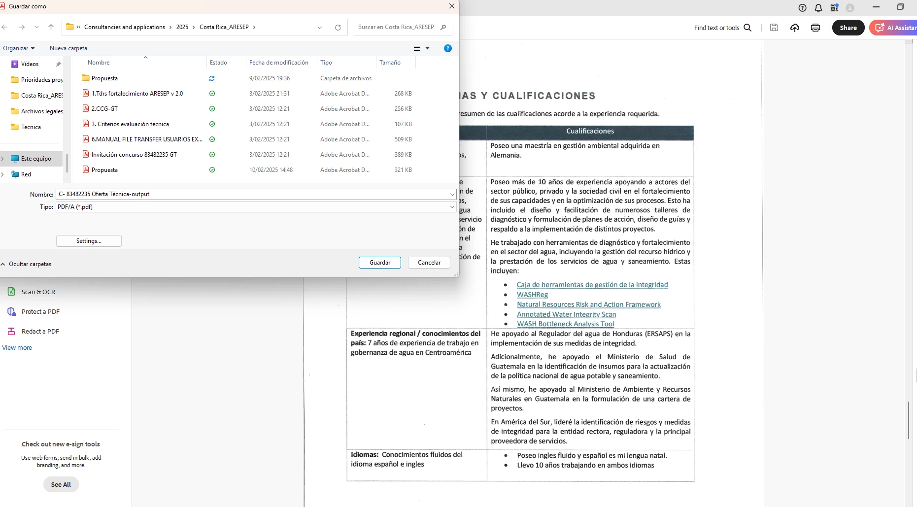Click the Share button in Acrobat

[x=848, y=28]
